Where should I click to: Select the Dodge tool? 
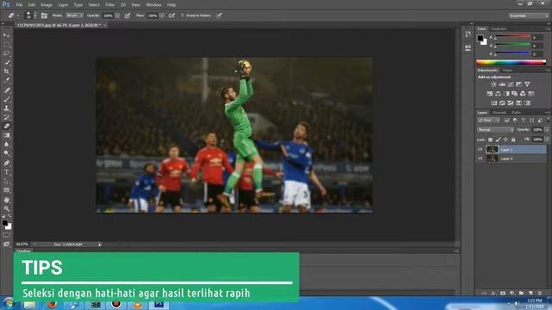point(6,153)
